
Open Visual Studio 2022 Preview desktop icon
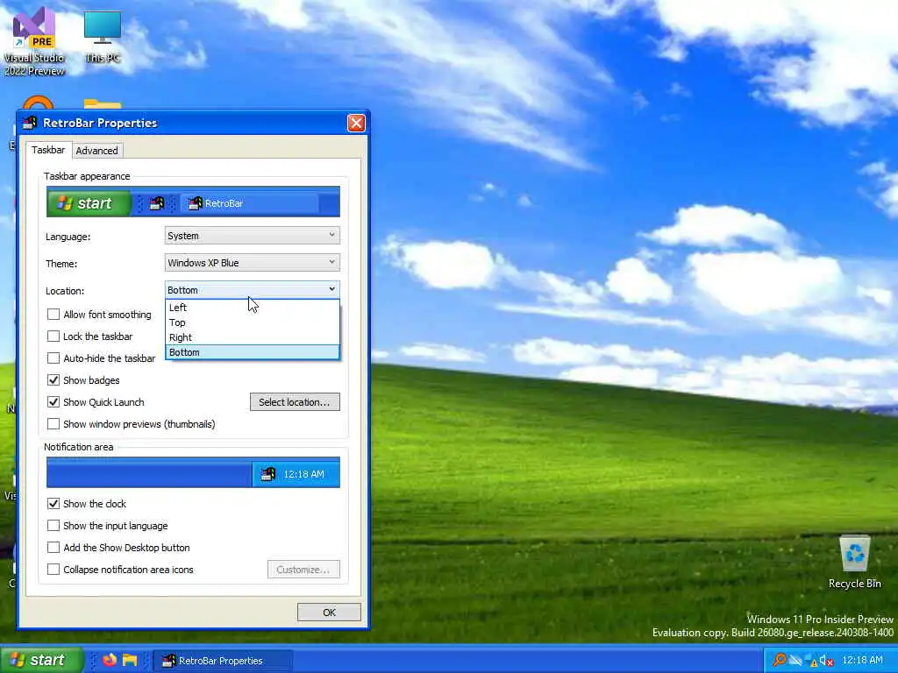coord(34,41)
